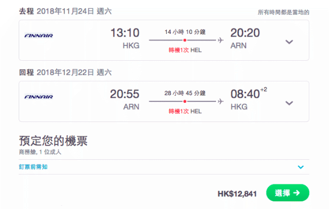Expand the 訂票前需知 blue chevron
Image resolution: width=329 pixels, height=209 pixels.
[300, 167]
